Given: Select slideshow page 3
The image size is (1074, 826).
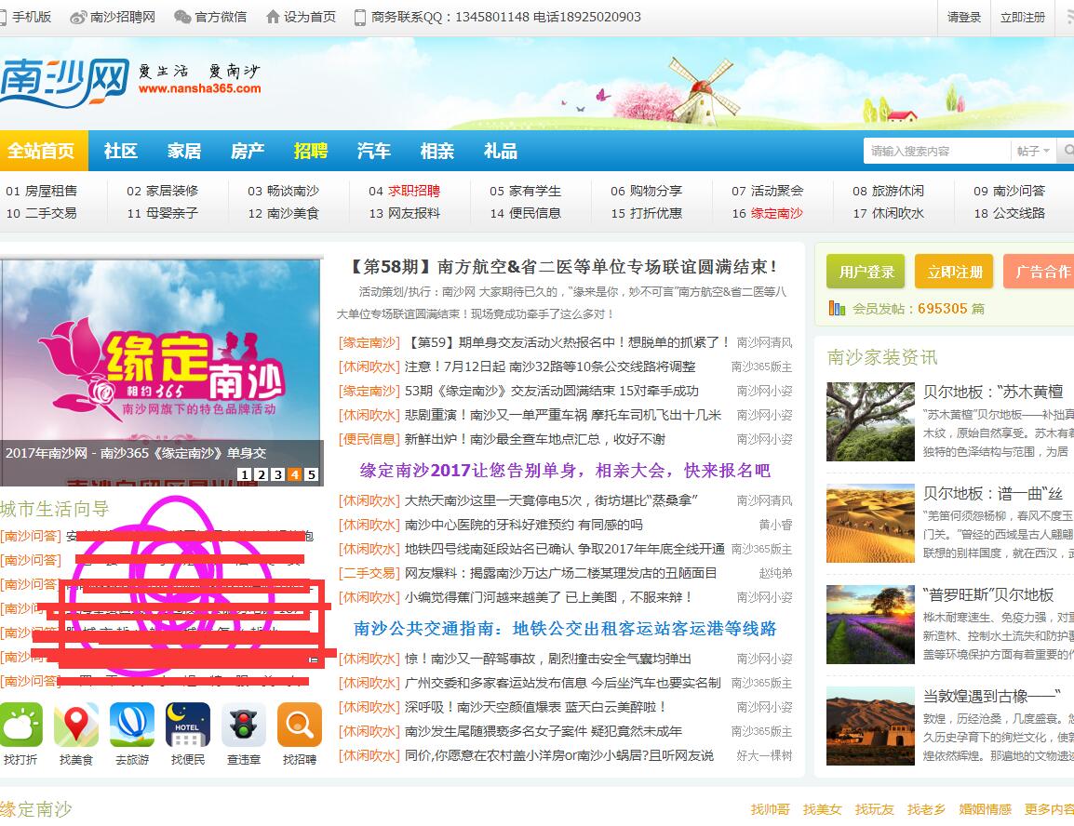Looking at the screenshot, I should 277,474.
